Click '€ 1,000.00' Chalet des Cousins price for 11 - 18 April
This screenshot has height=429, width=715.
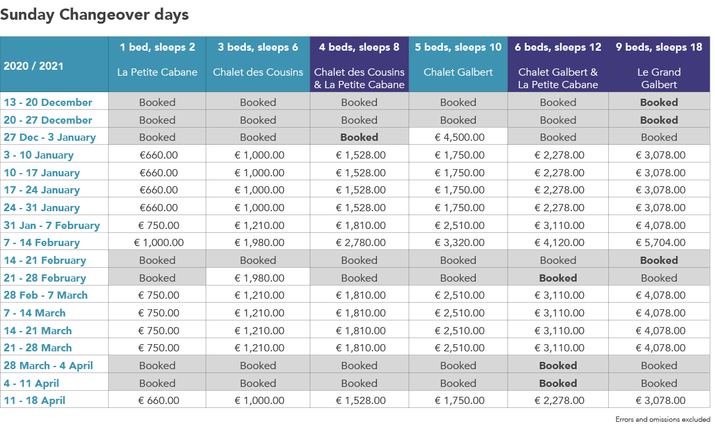pyautogui.click(x=260, y=401)
